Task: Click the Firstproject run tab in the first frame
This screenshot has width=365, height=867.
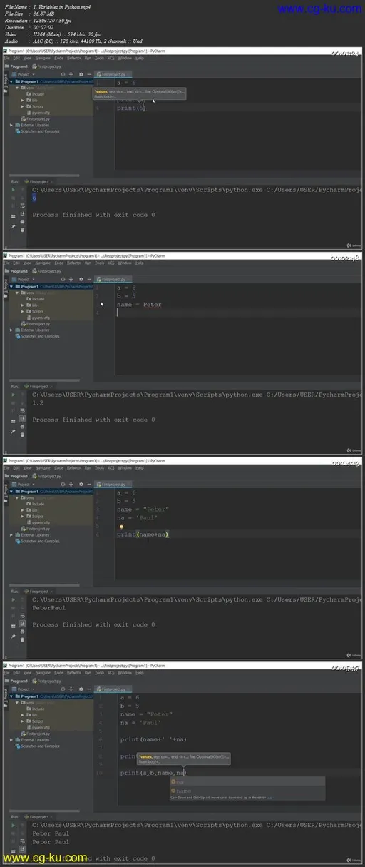Action: point(39,183)
